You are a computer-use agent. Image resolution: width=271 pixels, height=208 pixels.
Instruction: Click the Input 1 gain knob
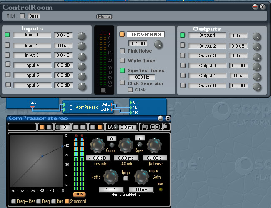pyautogui.click(x=82, y=35)
